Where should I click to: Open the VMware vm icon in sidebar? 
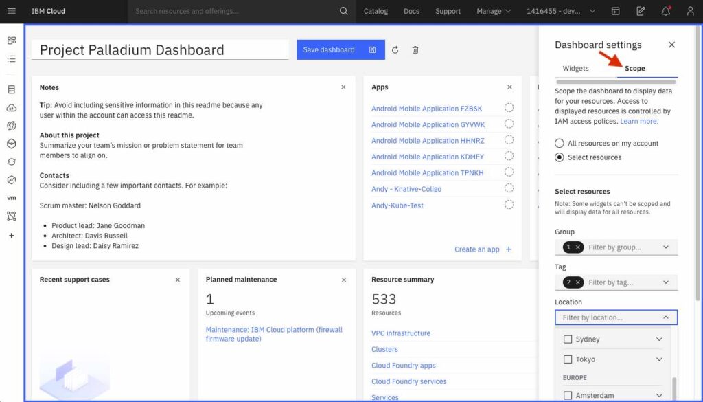pyautogui.click(x=12, y=198)
